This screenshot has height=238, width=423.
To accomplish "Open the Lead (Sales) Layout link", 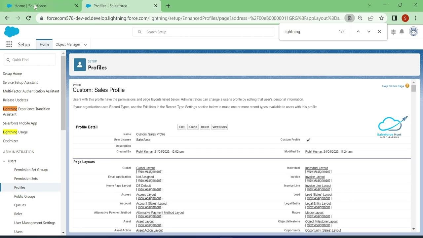I will click(319, 195).
